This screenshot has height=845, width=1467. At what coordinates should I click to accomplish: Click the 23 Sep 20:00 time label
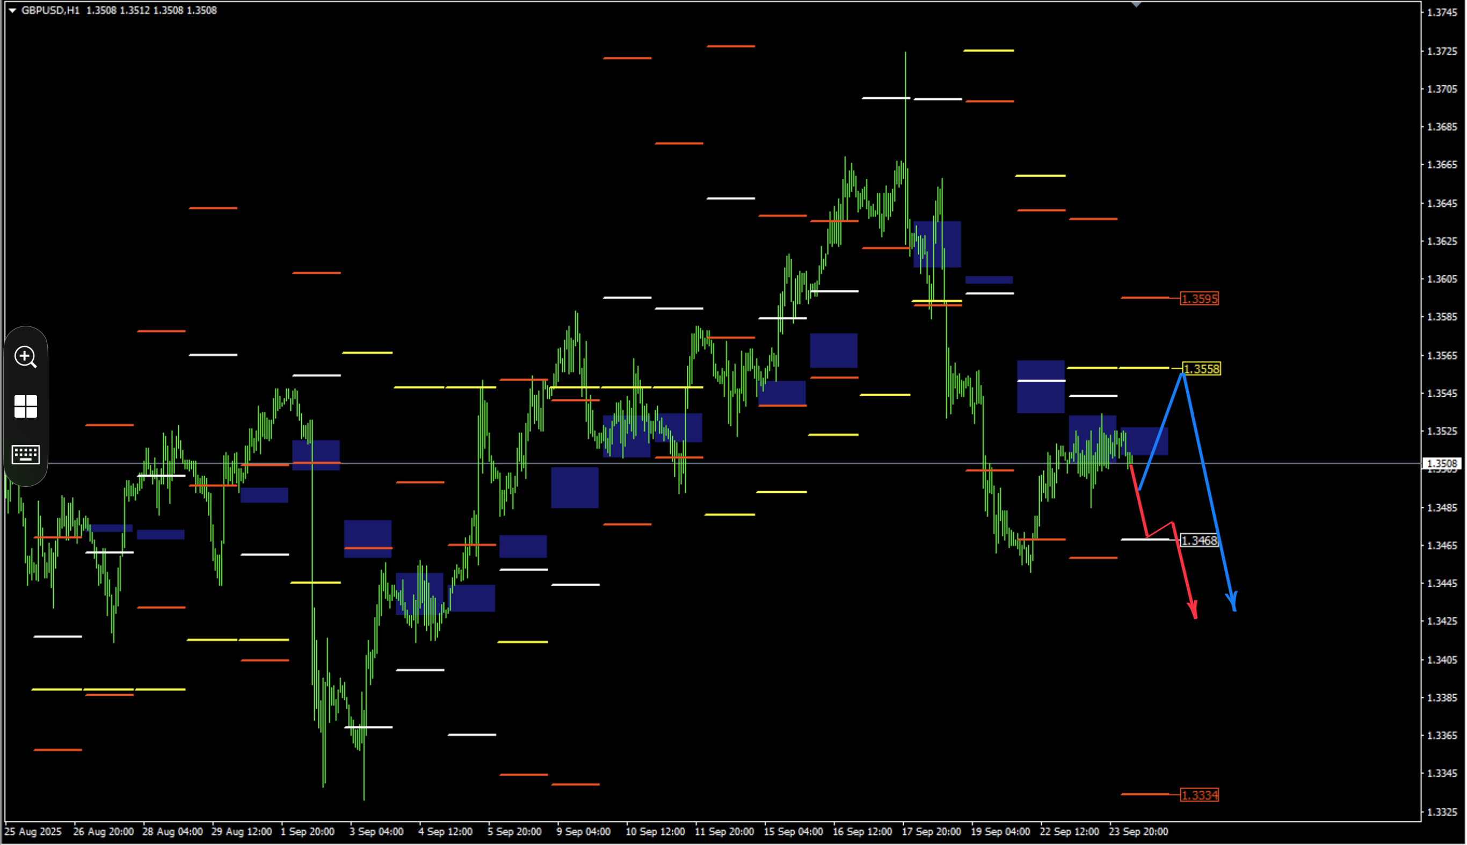click(1138, 832)
